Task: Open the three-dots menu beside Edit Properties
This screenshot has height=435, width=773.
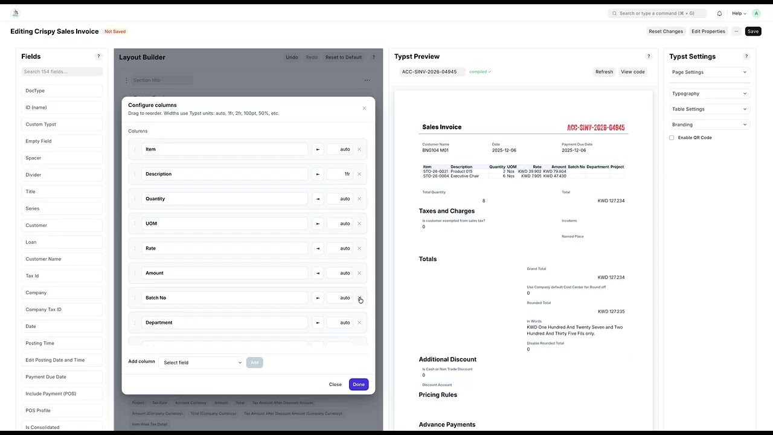Action: pyautogui.click(x=736, y=31)
